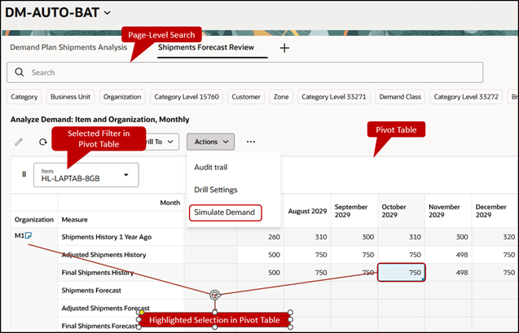Click 310 in August 2029 column
The image size is (519, 333).
click(x=321, y=237)
